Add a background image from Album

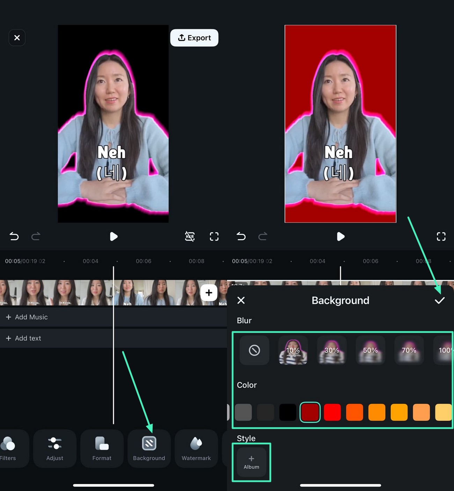click(251, 462)
